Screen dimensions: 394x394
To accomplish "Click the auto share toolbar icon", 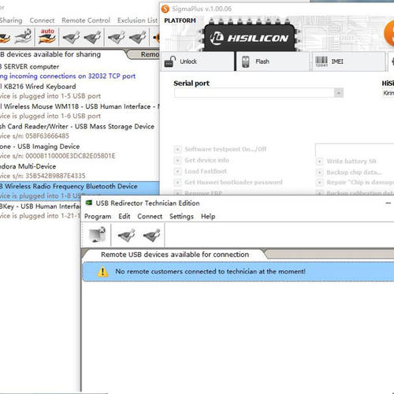I will 47,36.
